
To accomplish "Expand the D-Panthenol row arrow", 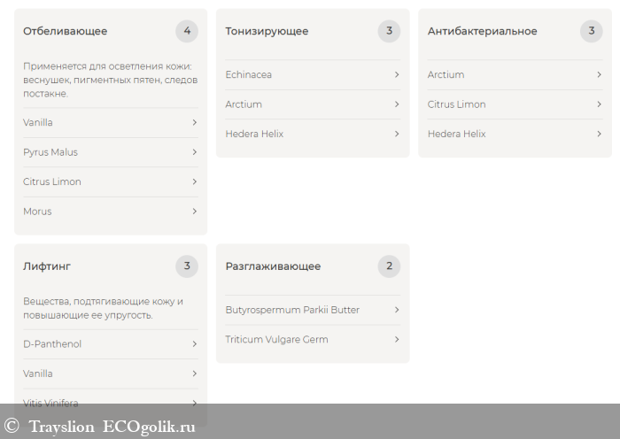I will (195, 344).
